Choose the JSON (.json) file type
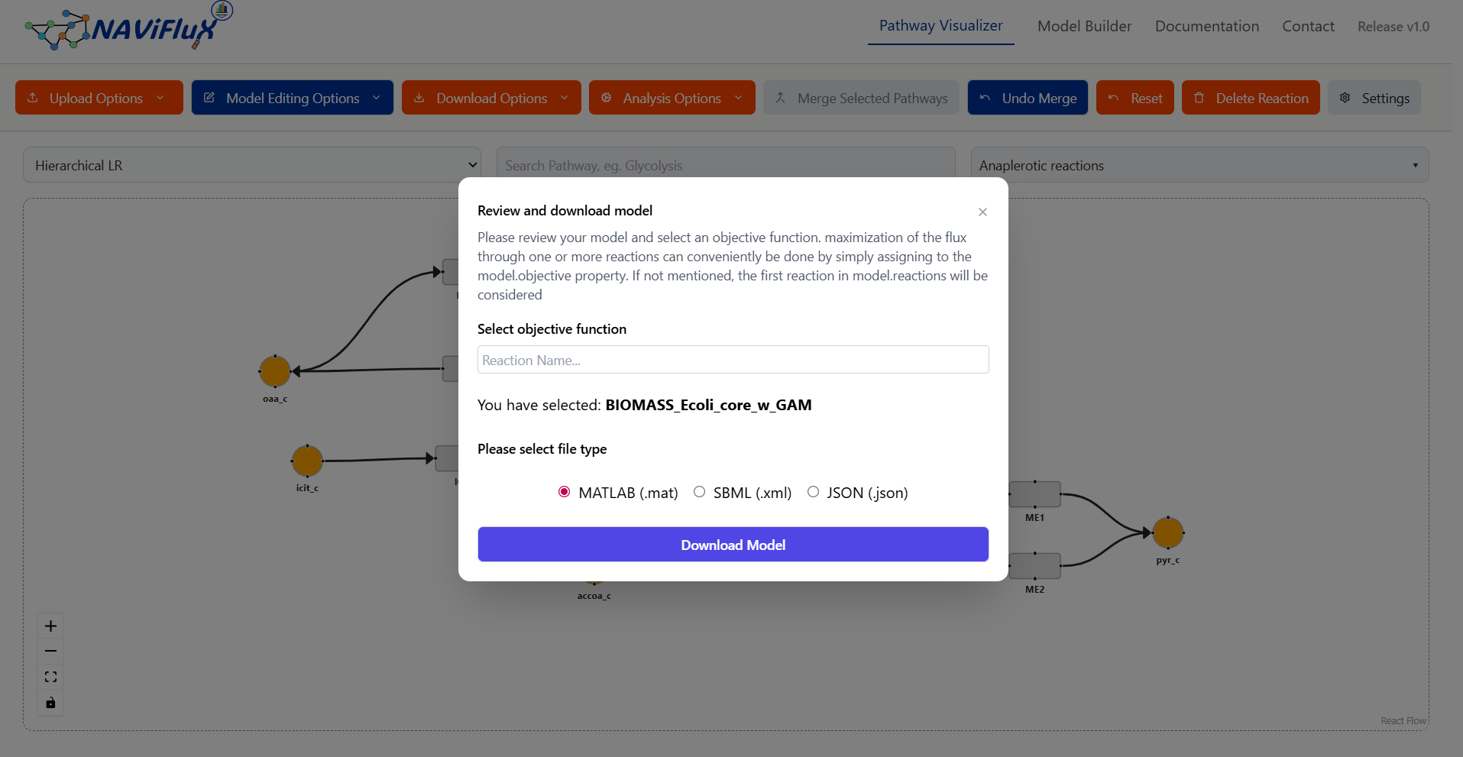The height and width of the screenshot is (757, 1463). (x=813, y=492)
